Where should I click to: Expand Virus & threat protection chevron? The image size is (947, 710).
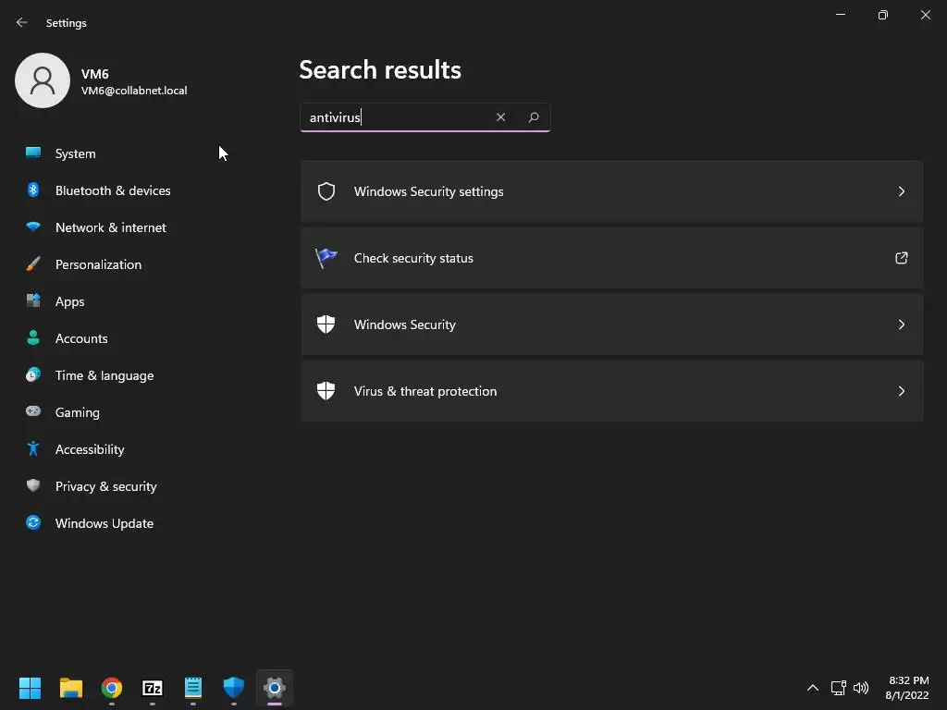[x=901, y=391]
